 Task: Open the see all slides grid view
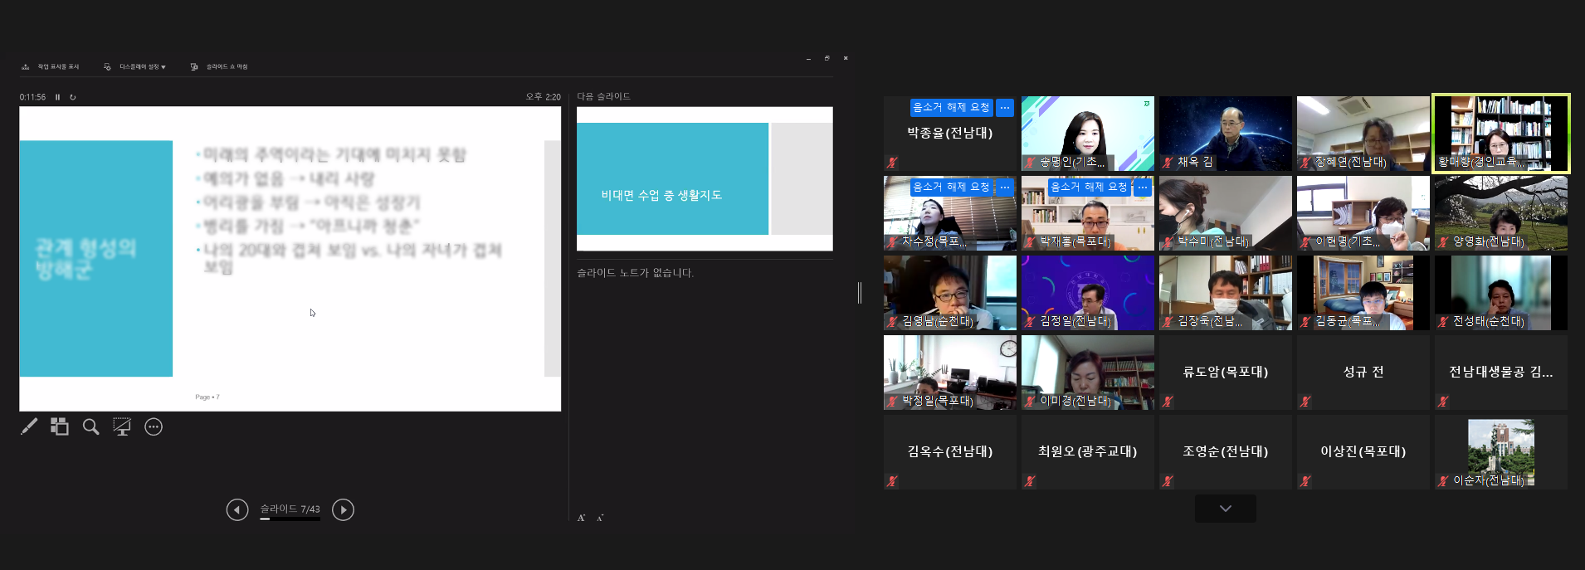pos(60,426)
